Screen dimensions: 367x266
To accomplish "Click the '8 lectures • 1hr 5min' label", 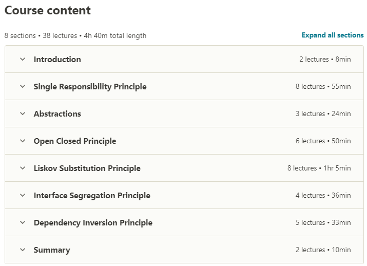I will pos(319,168).
